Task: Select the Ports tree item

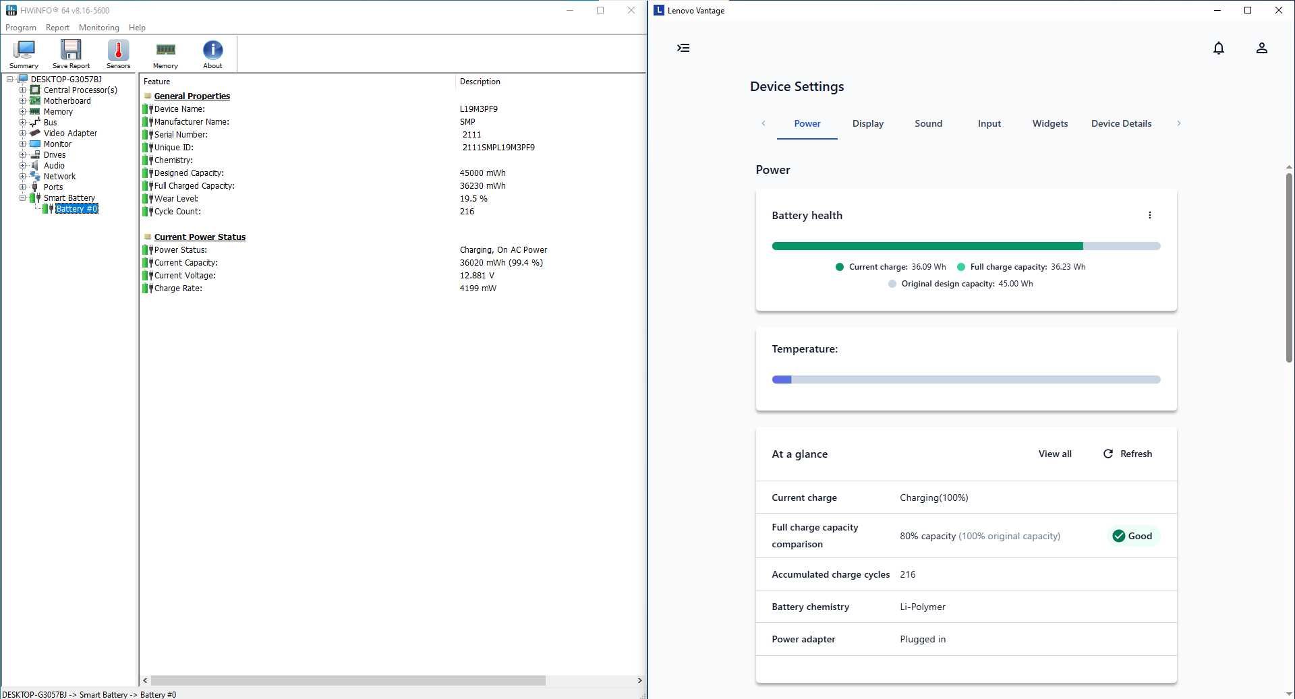Action: click(53, 187)
